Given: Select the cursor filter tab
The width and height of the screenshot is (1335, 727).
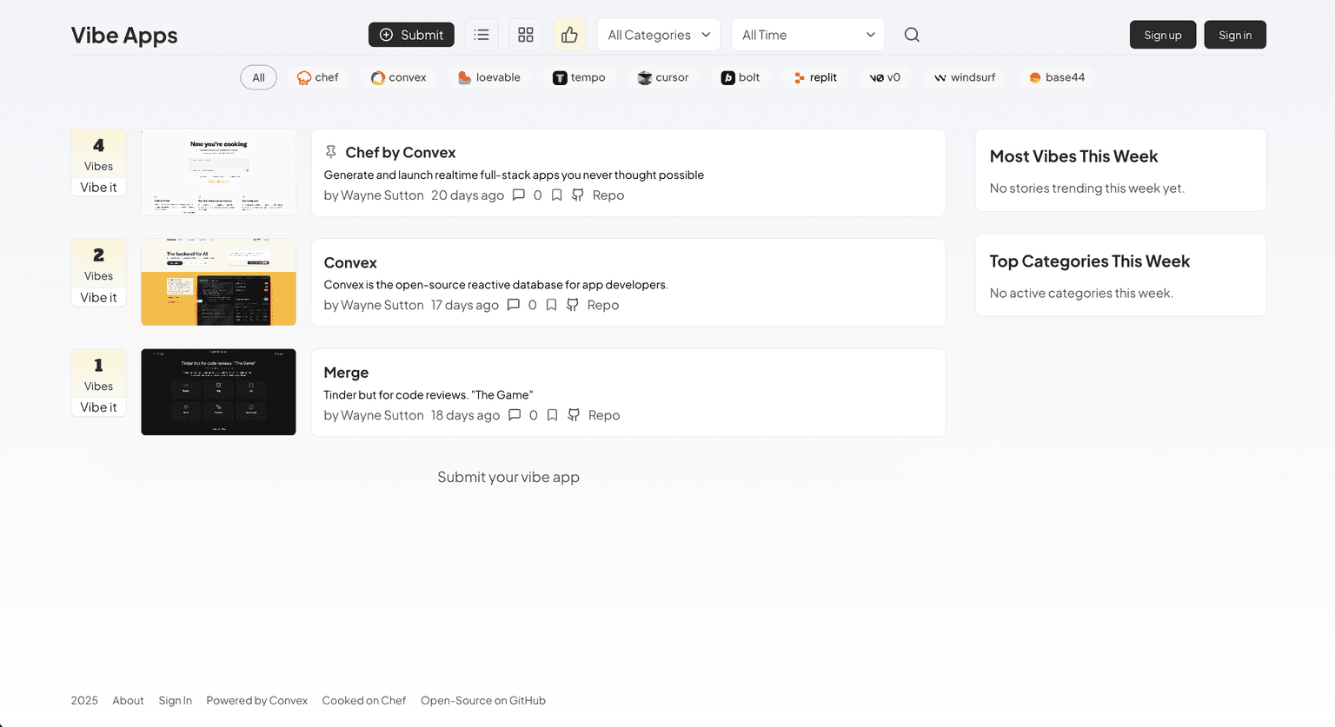Looking at the screenshot, I should (x=663, y=77).
